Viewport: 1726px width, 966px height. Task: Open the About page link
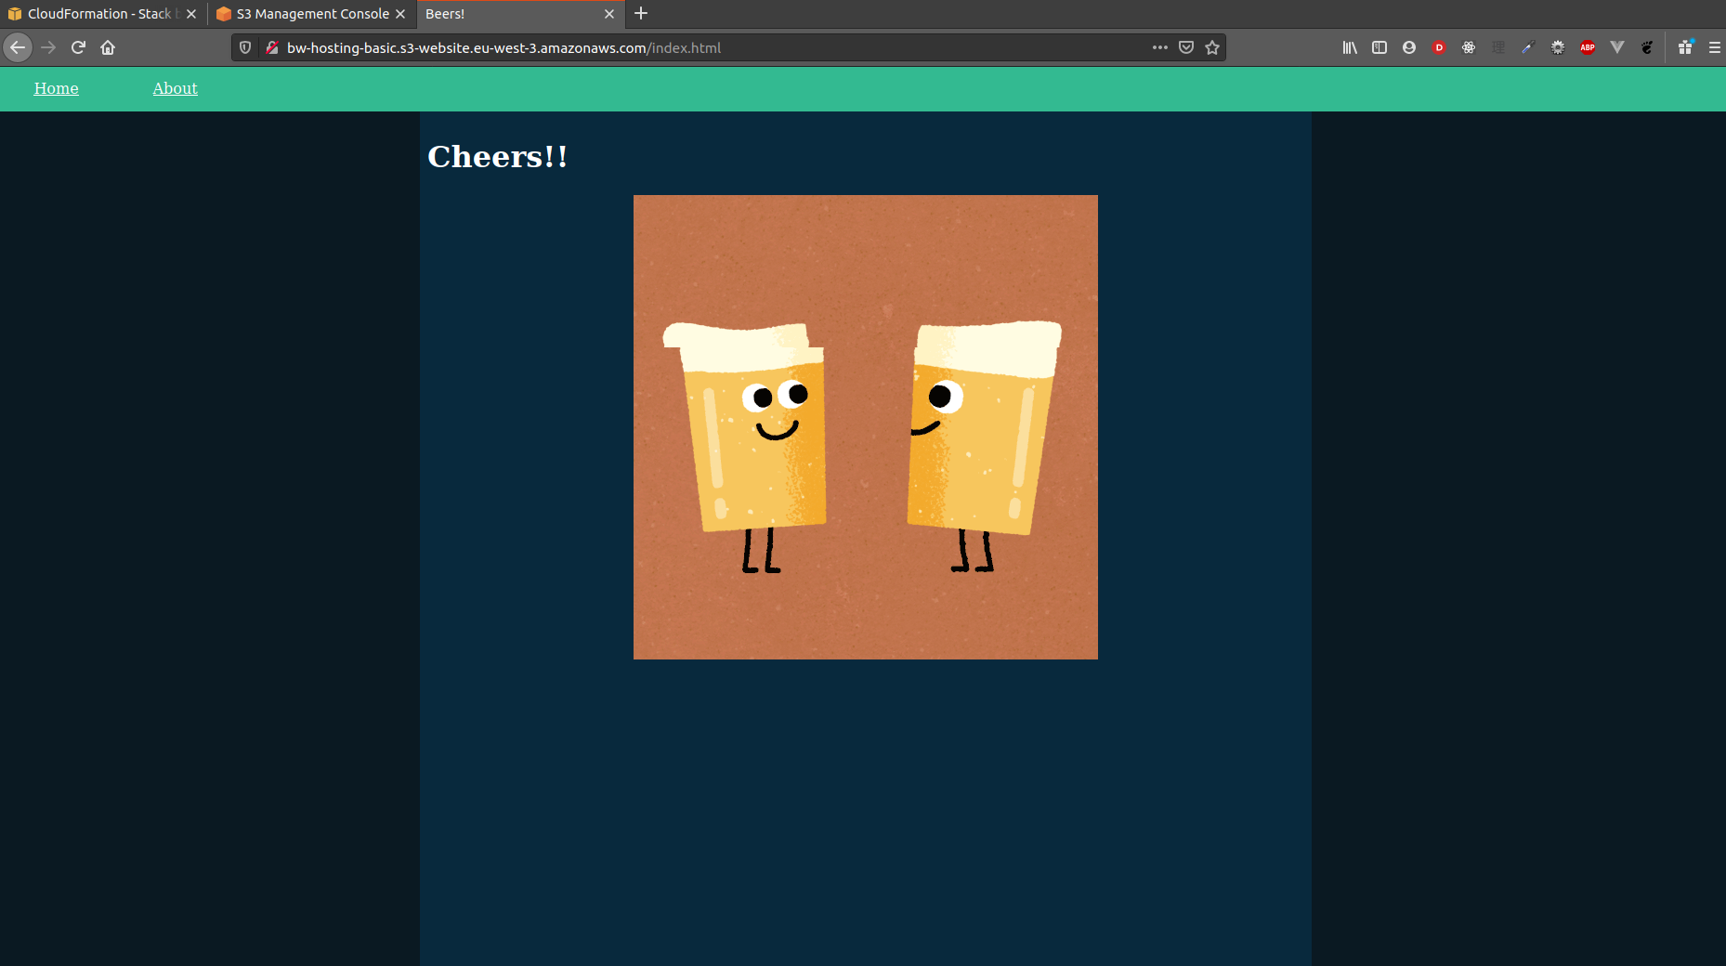tap(175, 88)
